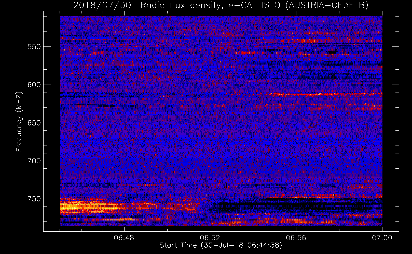Image resolution: width=412 pixels, height=254 pixels.
Task: Click the 700 frequency tick label
Action: [34, 161]
